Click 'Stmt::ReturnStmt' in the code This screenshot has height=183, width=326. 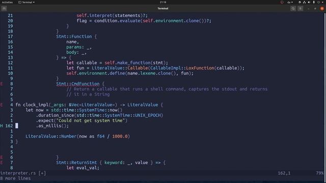[x=76, y=163]
